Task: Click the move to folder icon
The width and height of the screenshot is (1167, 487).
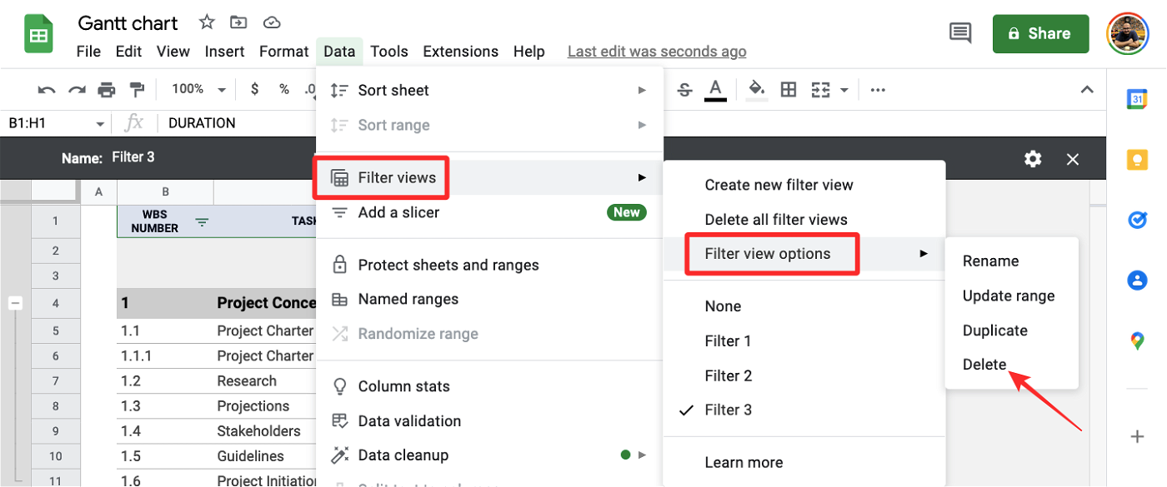Action: [238, 22]
